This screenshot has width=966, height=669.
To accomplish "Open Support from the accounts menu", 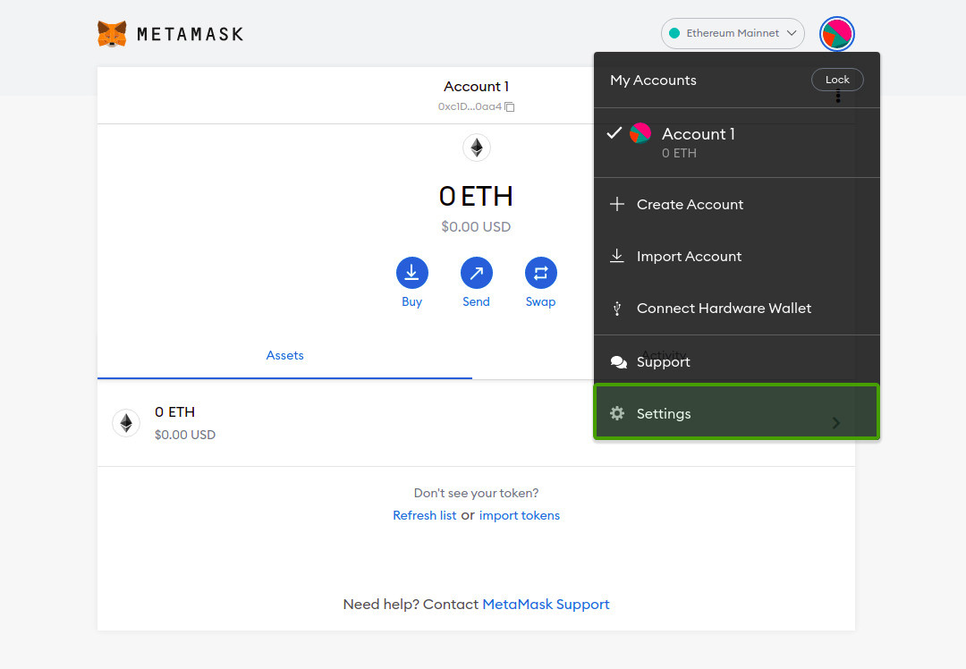I will [736, 361].
